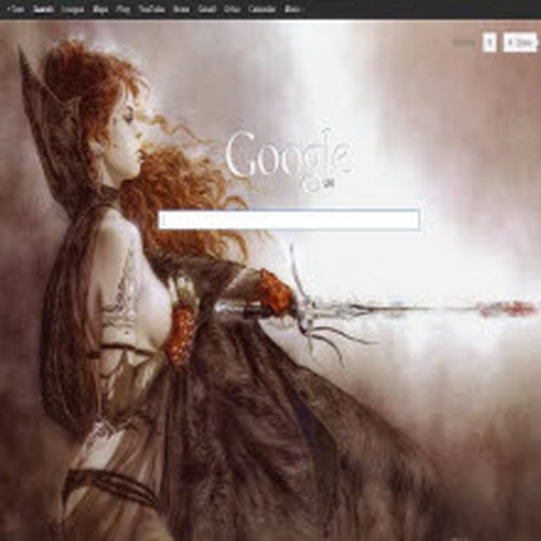The image size is (541, 541).
Task: Open Drive from the navigation bar
Action: 232,9
